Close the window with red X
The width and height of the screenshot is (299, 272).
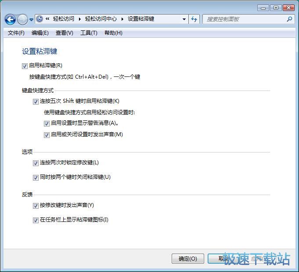288,8
